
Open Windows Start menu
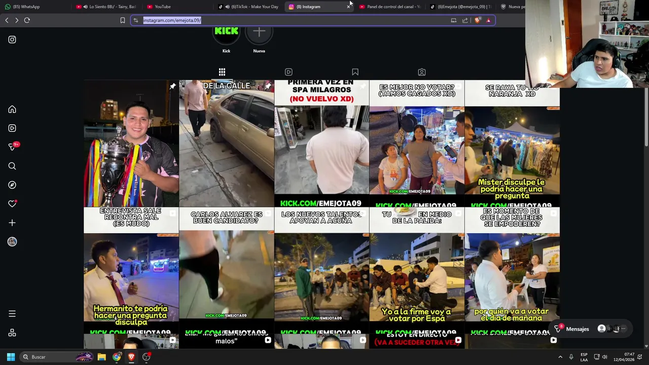11,357
